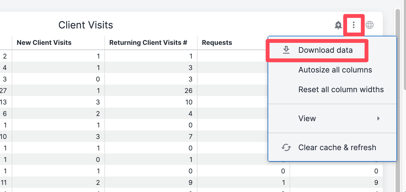Screen dimensions: 406x192
Task: Open the three-dot tile actions menu
Action: point(354,25)
